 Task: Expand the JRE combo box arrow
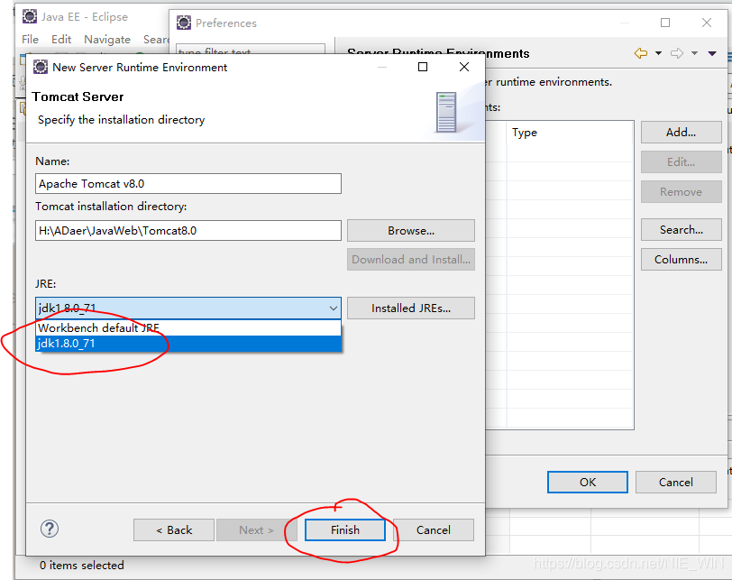coord(334,308)
